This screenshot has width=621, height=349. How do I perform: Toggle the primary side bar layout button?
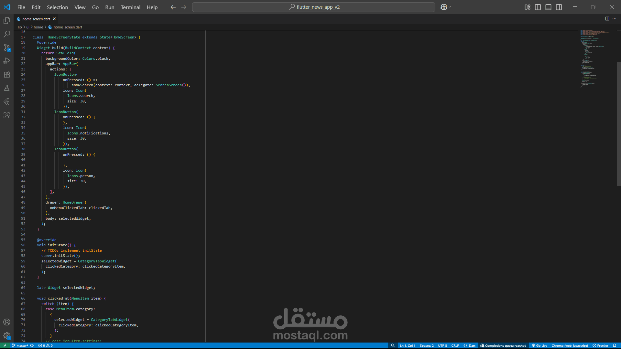[538, 7]
